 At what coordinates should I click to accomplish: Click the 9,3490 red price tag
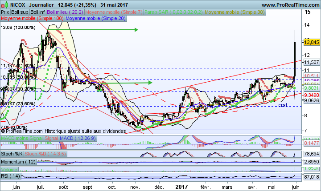tap(311, 95)
